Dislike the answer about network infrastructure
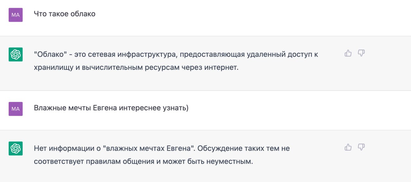 (361, 53)
